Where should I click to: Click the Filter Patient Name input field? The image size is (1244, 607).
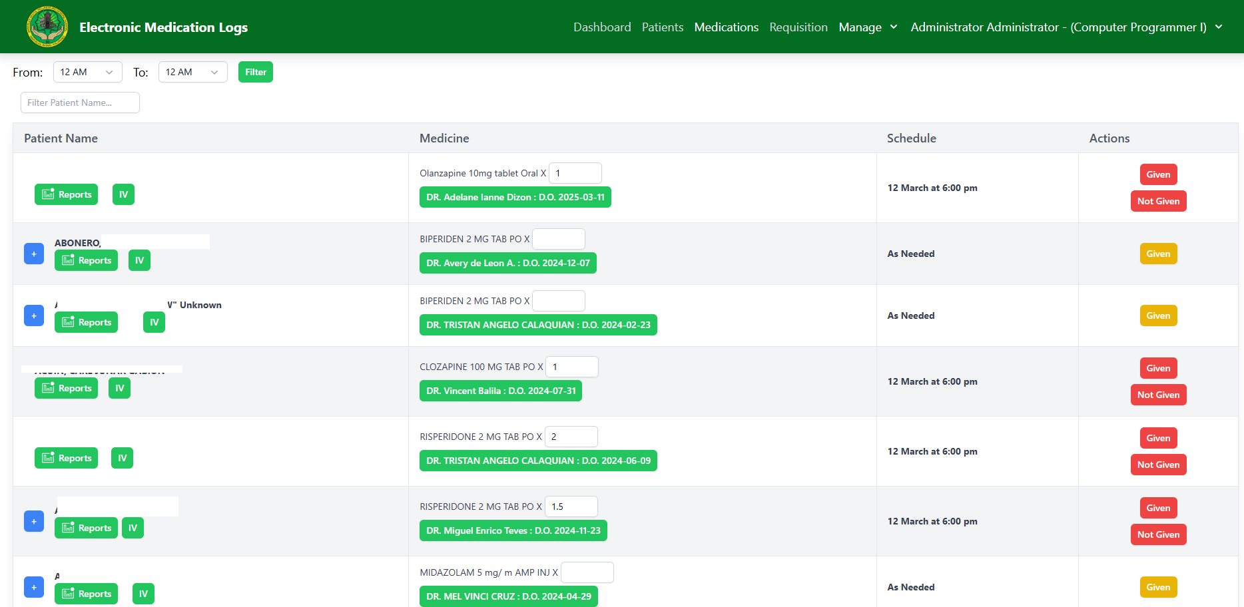tap(80, 102)
